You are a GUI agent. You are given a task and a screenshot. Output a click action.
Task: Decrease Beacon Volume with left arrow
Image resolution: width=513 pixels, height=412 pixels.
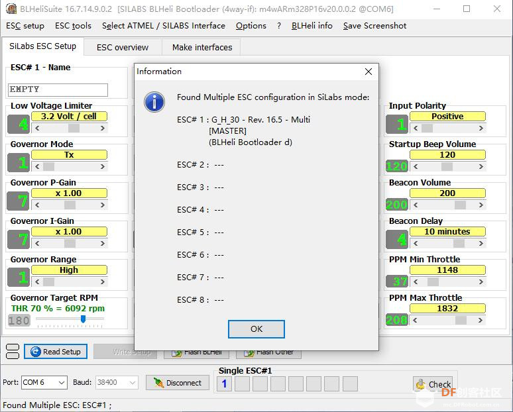click(416, 205)
